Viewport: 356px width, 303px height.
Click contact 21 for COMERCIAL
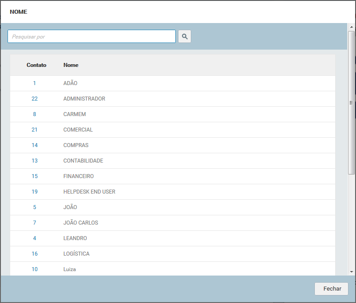[35, 130]
